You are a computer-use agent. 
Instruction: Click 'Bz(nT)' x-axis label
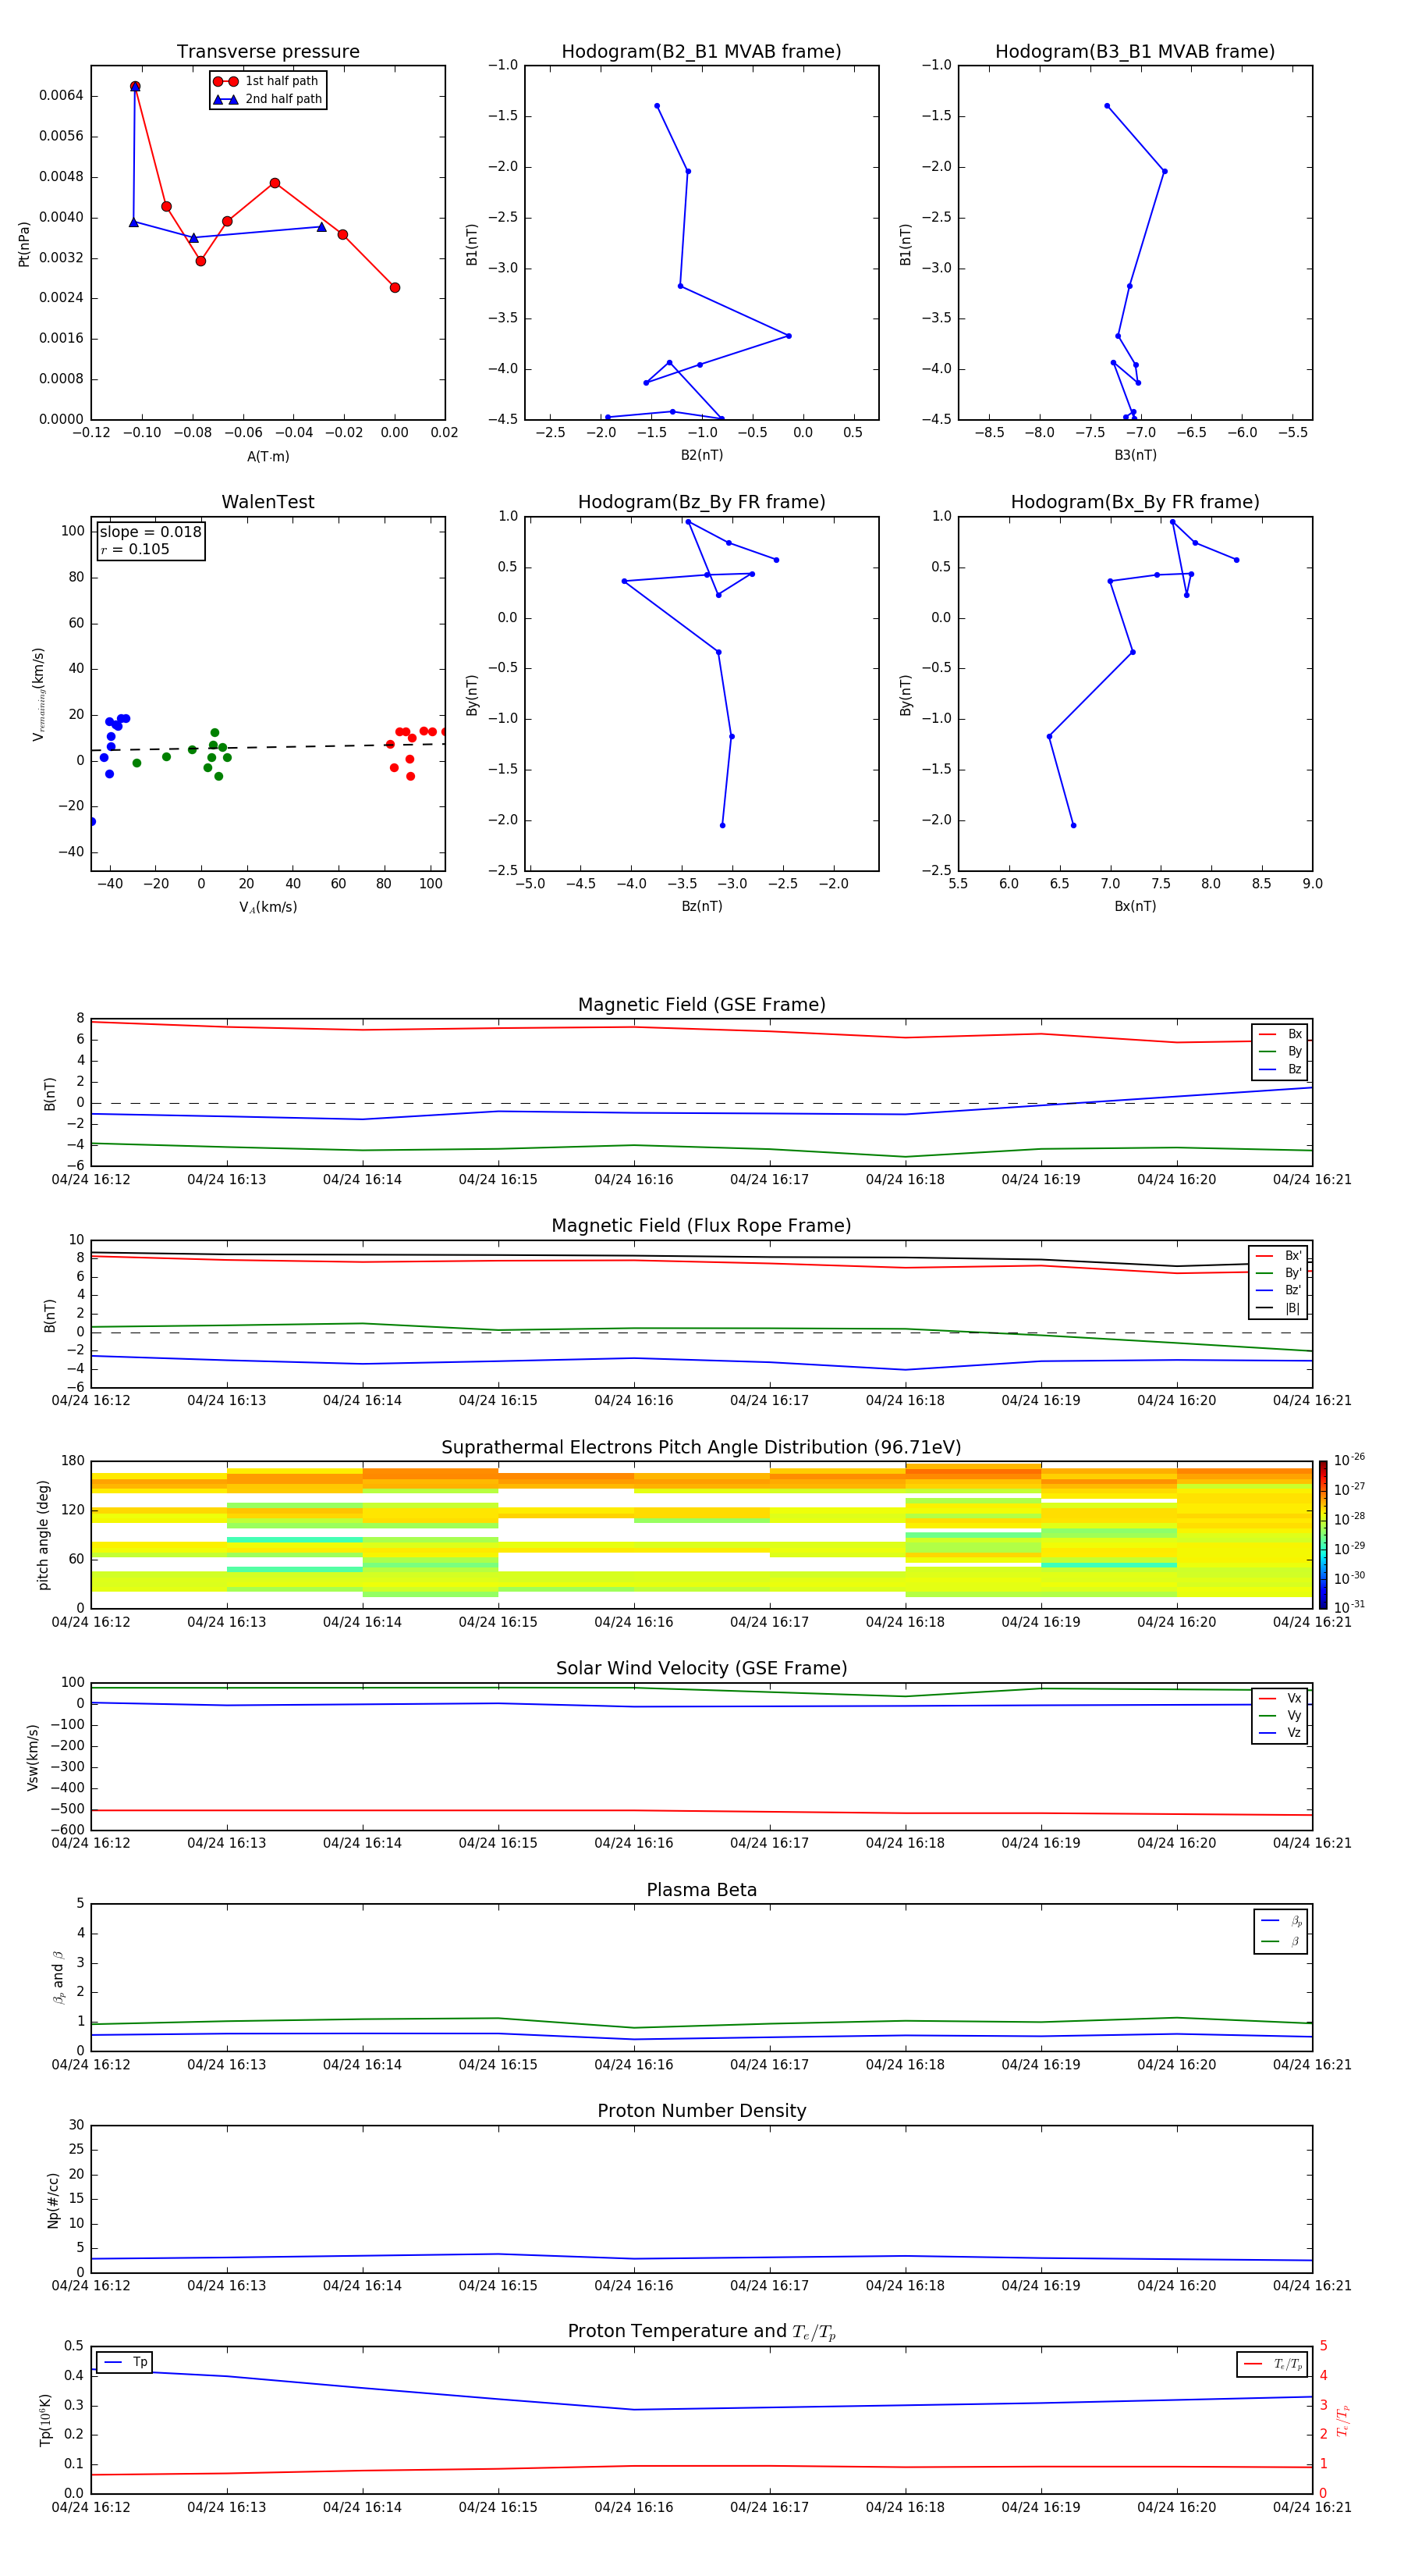[701, 906]
